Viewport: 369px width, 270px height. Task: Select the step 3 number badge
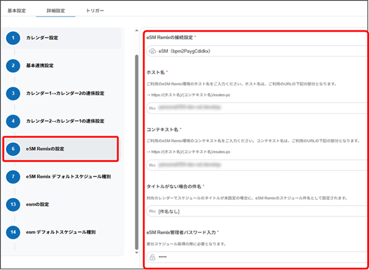(12, 93)
